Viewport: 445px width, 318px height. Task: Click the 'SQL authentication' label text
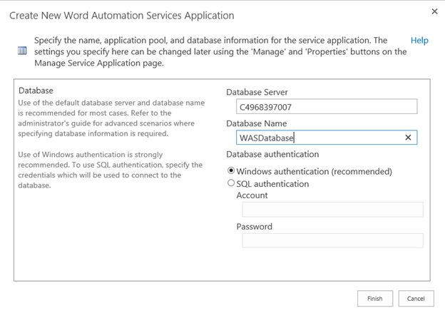point(272,184)
